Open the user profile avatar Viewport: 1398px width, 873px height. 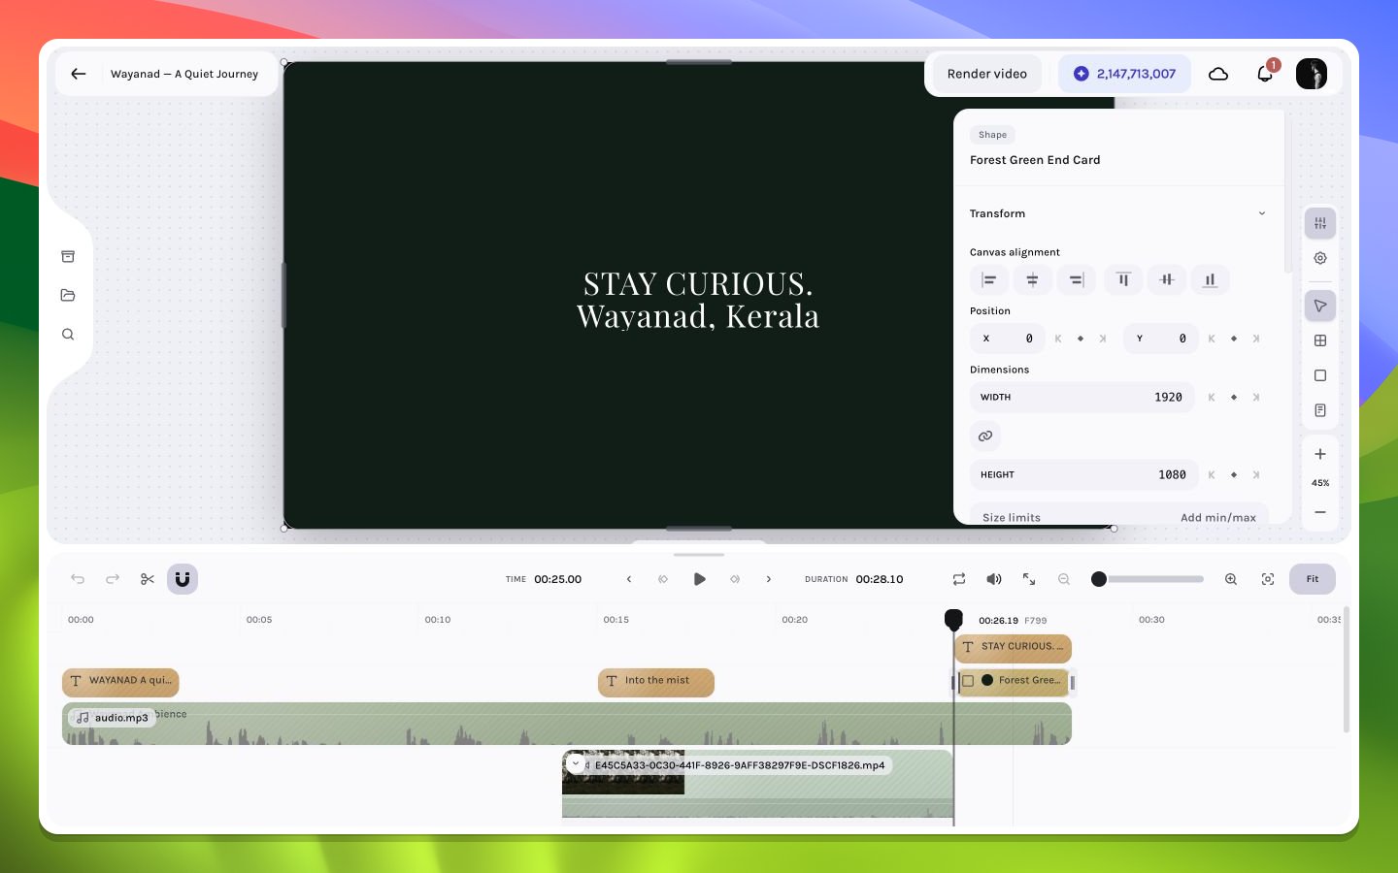click(x=1312, y=74)
